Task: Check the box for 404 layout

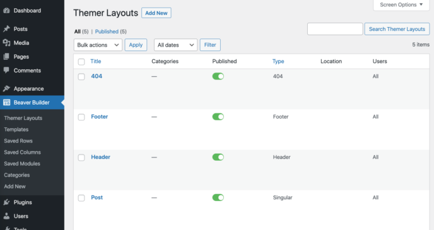Action: [x=81, y=77]
